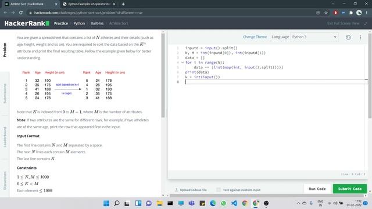Image resolution: width=372 pixels, height=209 pixels.
Task: Click the problem panel vertical scrollbar
Action: [163, 75]
